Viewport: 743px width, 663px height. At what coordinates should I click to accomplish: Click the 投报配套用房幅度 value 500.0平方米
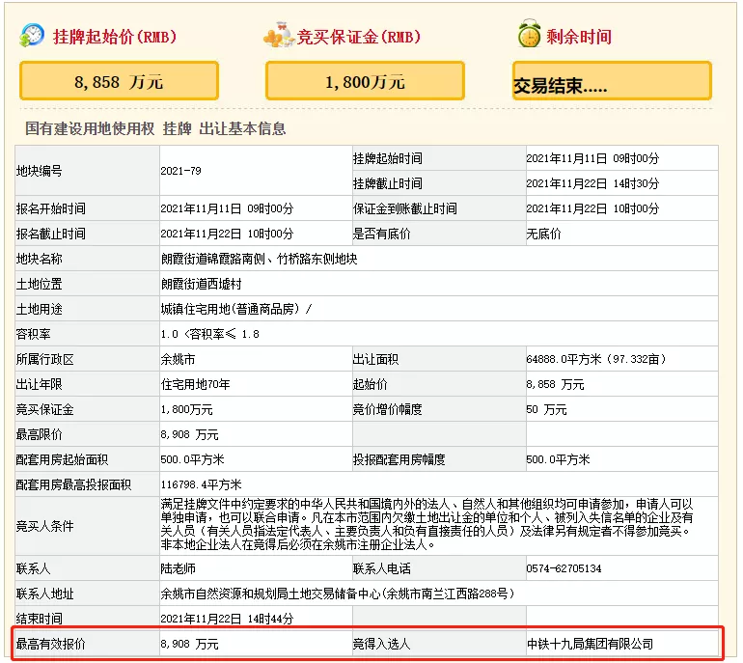click(x=558, y=459)
